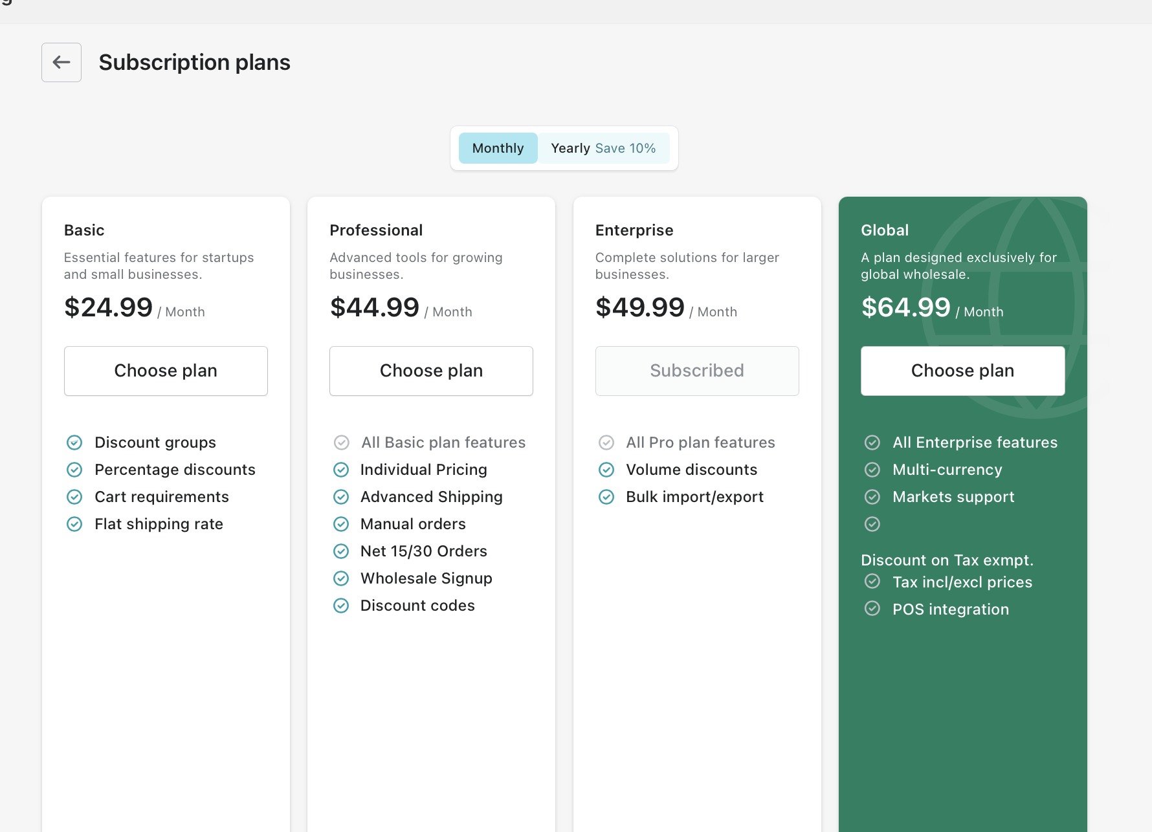Choose the Global plan
Viewport: 1152px width, 832px height.
(x=962, y=371)
